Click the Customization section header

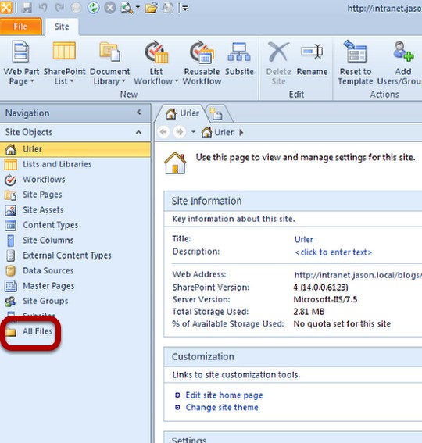tap(293, 356)
